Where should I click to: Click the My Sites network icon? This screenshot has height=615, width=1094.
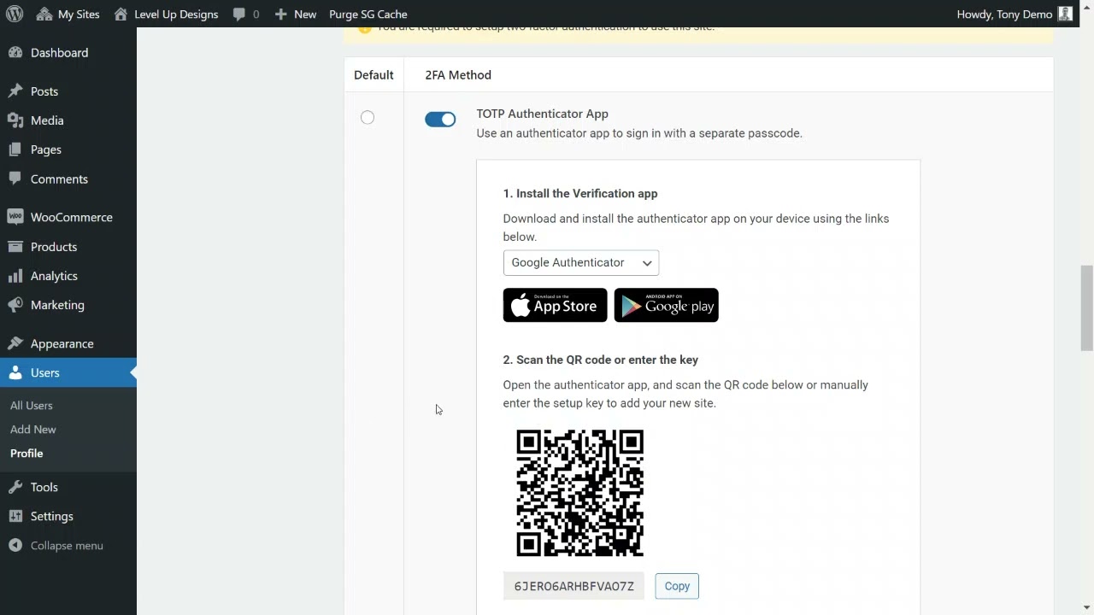[44, 14]
